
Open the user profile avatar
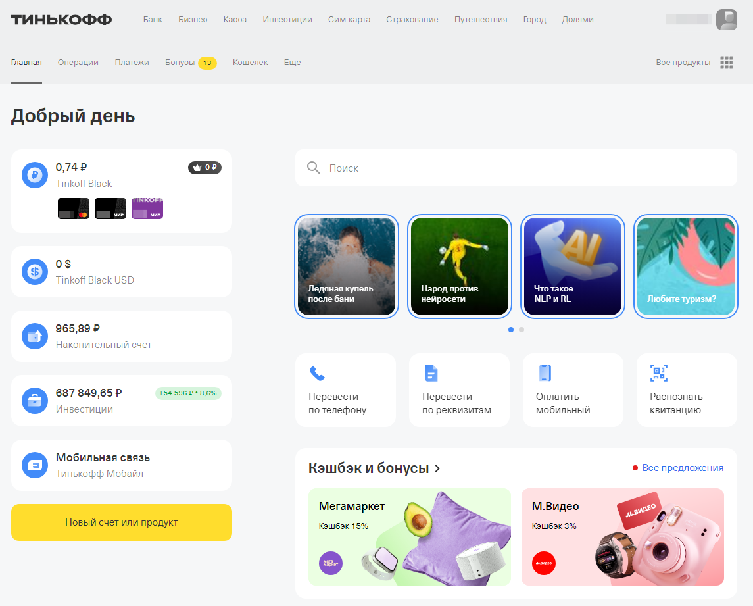point(726,20)
